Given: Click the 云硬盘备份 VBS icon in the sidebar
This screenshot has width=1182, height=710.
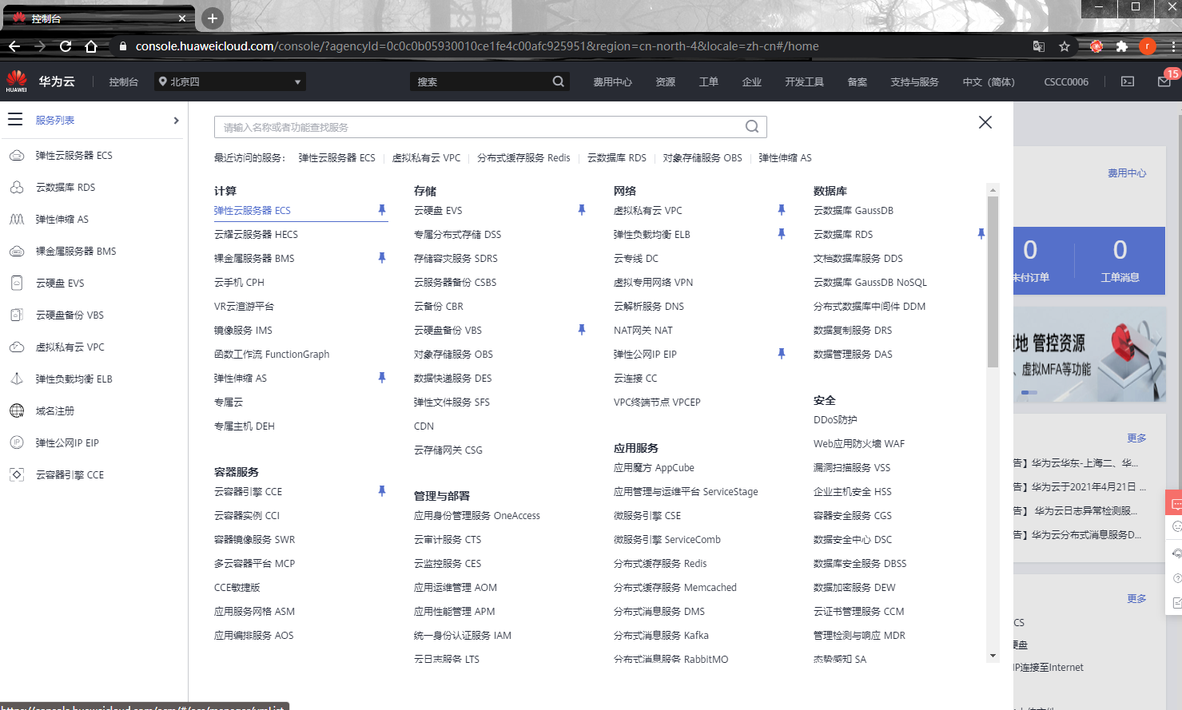Looking at the screenshot, I should [x=17, y=315].
